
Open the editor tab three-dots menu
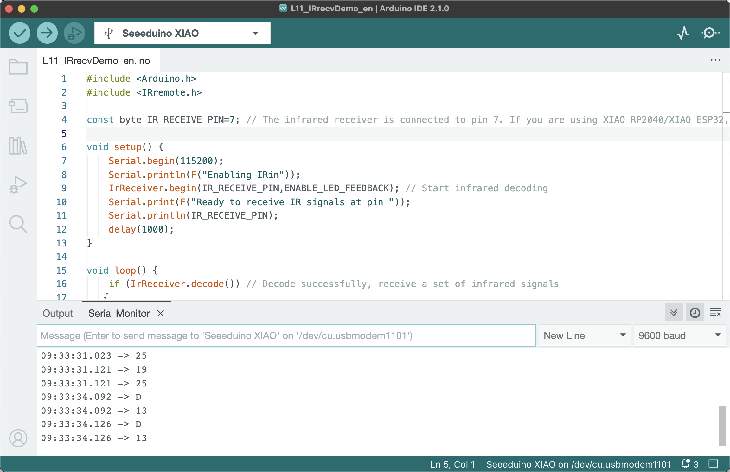715,60
